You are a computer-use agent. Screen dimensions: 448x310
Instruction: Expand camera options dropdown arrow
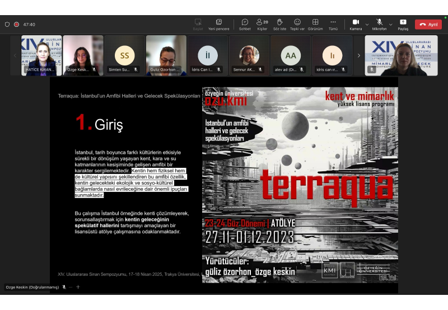(x=367, y=25)
